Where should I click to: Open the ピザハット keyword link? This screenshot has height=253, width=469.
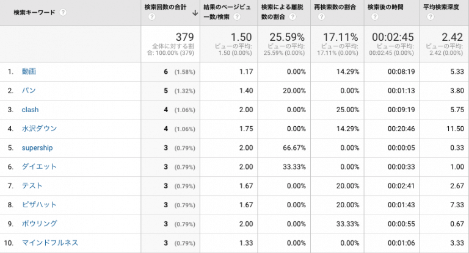39,205
